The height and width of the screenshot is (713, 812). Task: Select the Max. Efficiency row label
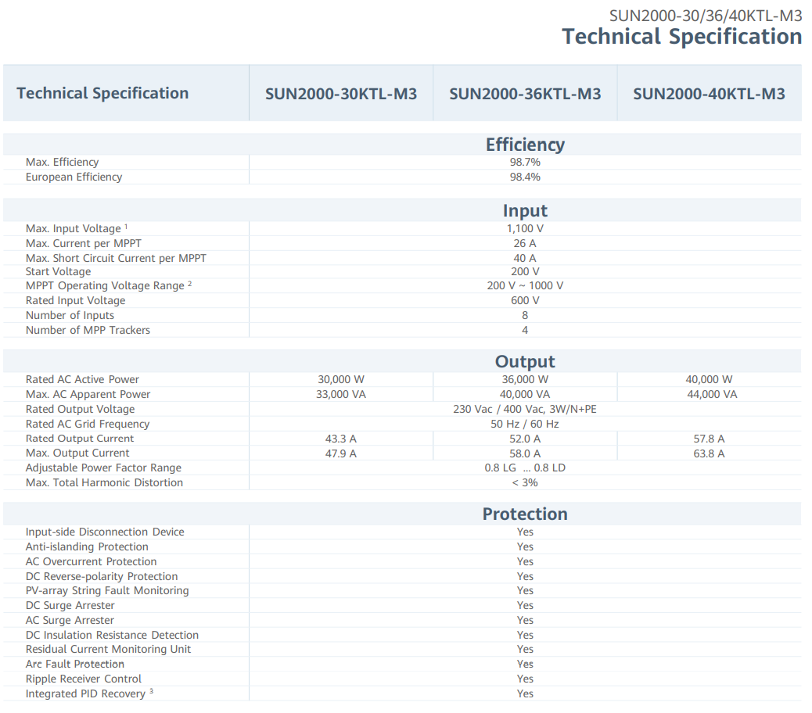(x=62, y=162)
